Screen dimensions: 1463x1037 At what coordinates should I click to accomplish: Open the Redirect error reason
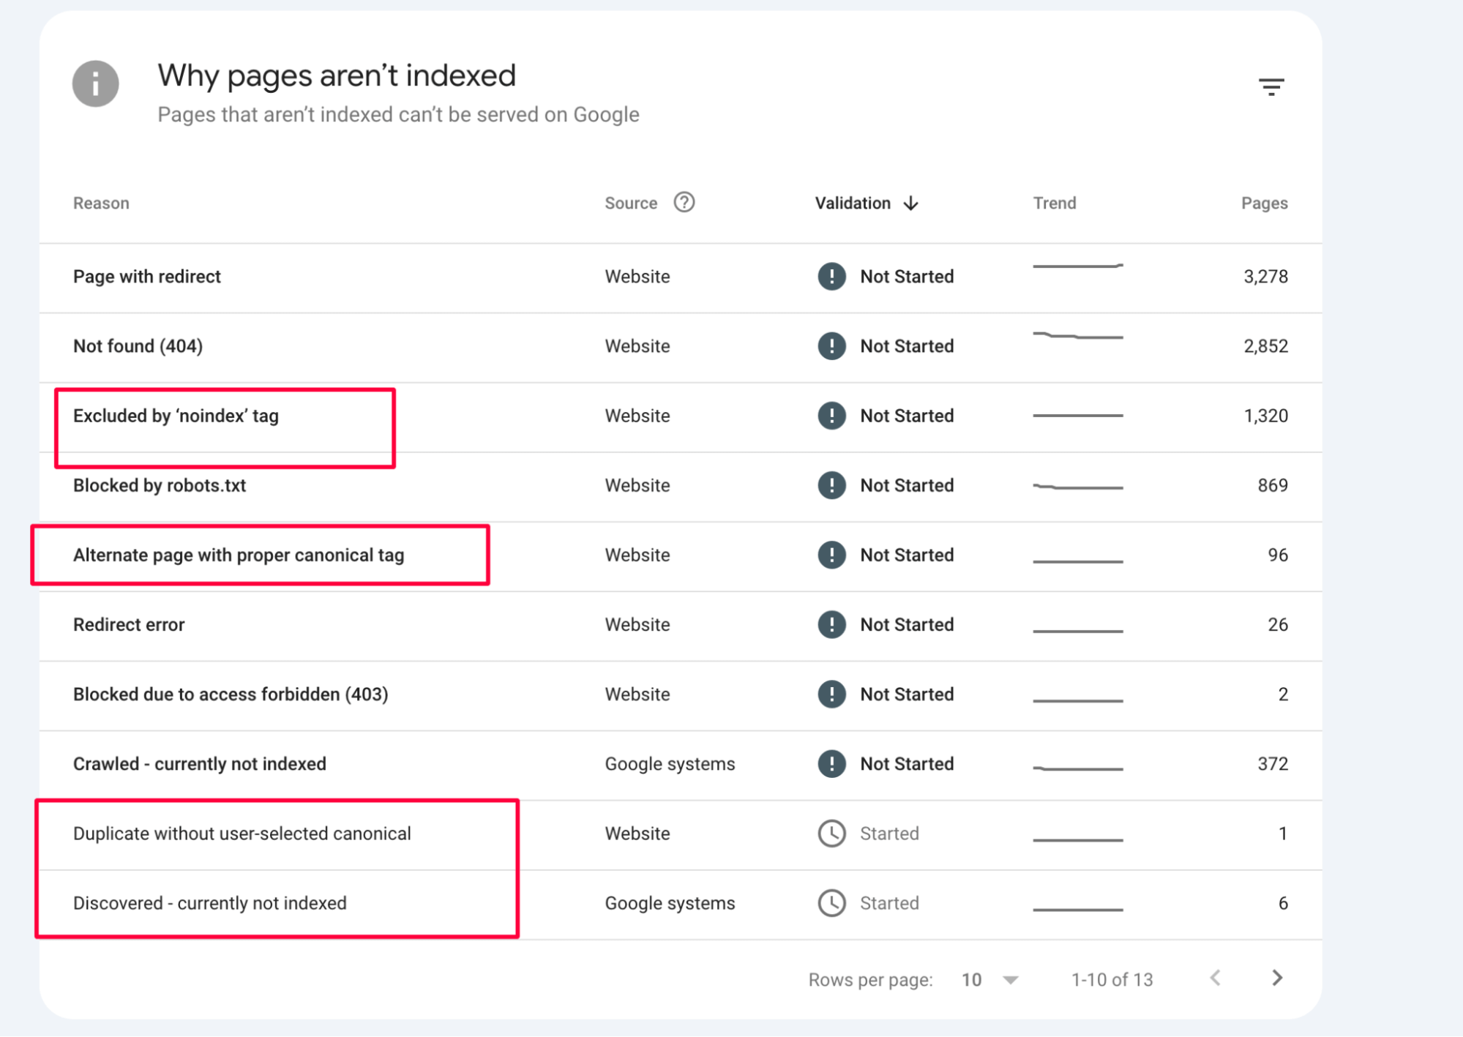pos(129,624)
